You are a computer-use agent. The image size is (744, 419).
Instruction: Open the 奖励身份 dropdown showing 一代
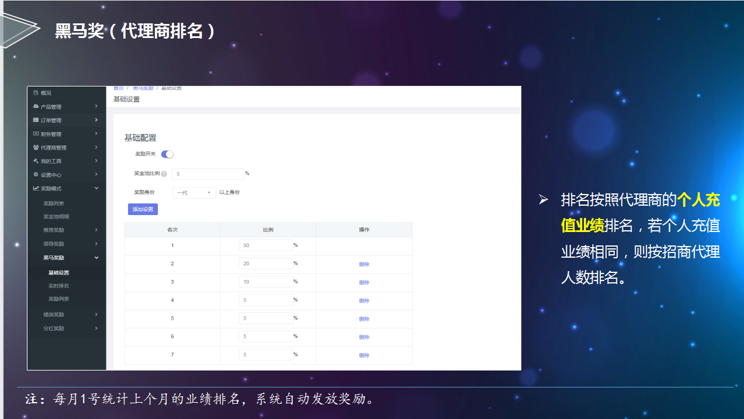point(194,192)
